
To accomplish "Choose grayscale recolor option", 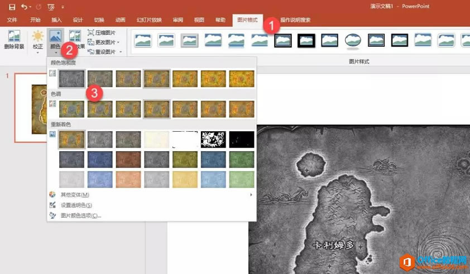I will [100, 140].
